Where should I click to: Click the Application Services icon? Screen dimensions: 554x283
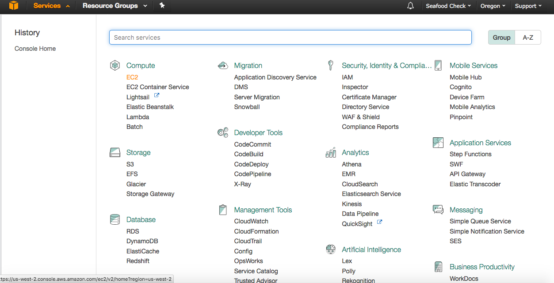coord(438,143)
